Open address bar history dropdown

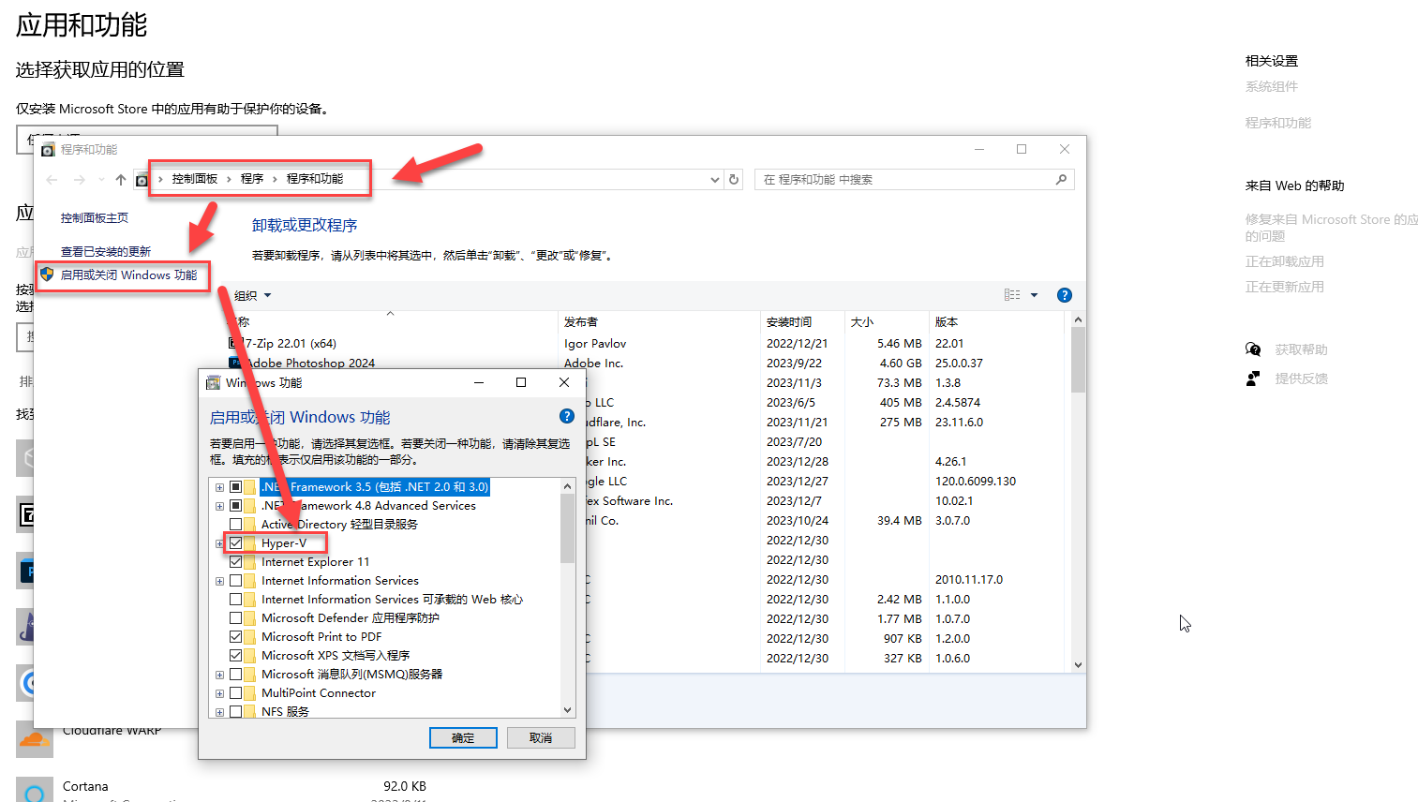715,180
